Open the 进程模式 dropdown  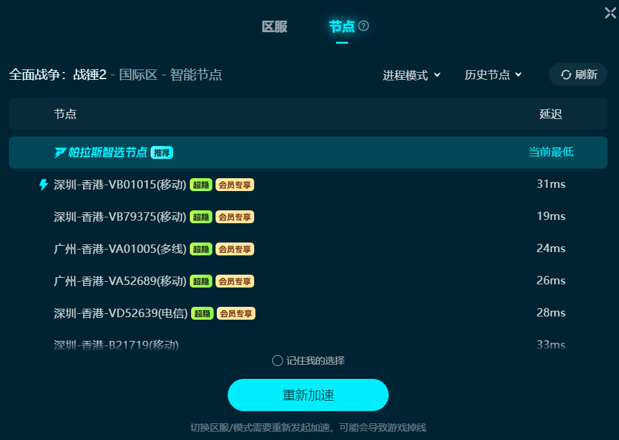(411, 75)
